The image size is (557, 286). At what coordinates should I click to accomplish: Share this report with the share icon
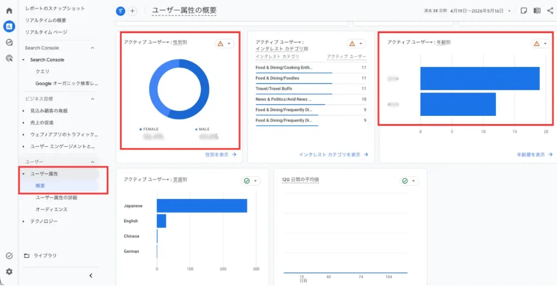(x=550, y=11)
